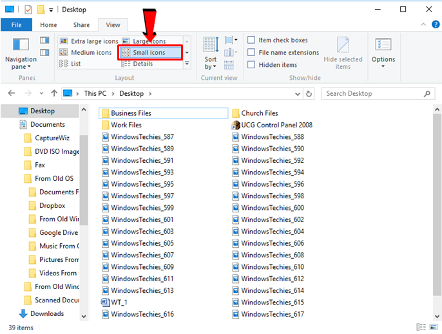Click the file list scroll down arrow
Screen dimensions: 442x334
(x=437, y=317)
